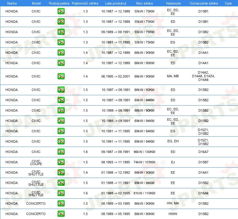Click the Moc silnika column header
Viewport: 238px width, 219px height.
point(144,3)
